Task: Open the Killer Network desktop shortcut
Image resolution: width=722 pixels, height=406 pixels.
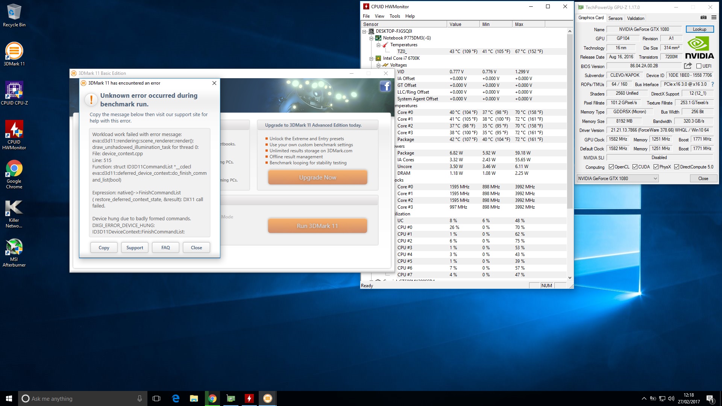Action: (14, 214)
